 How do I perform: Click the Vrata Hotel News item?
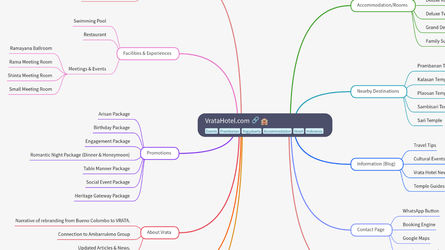pyautogui.click(x=429, y=172)
